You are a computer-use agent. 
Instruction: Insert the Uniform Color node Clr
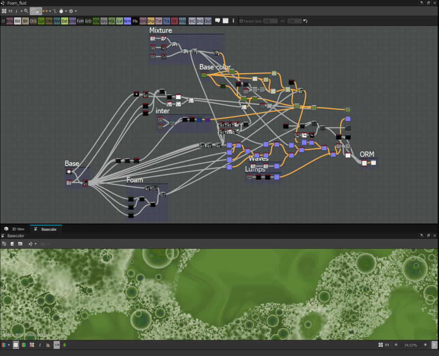(174, 21)
